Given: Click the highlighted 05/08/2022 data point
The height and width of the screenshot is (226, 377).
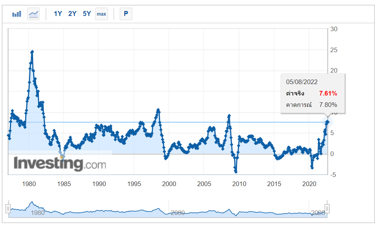Looking at the screenshot, I should 327,122.
